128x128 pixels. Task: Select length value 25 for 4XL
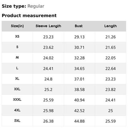[x=110, y=111]
